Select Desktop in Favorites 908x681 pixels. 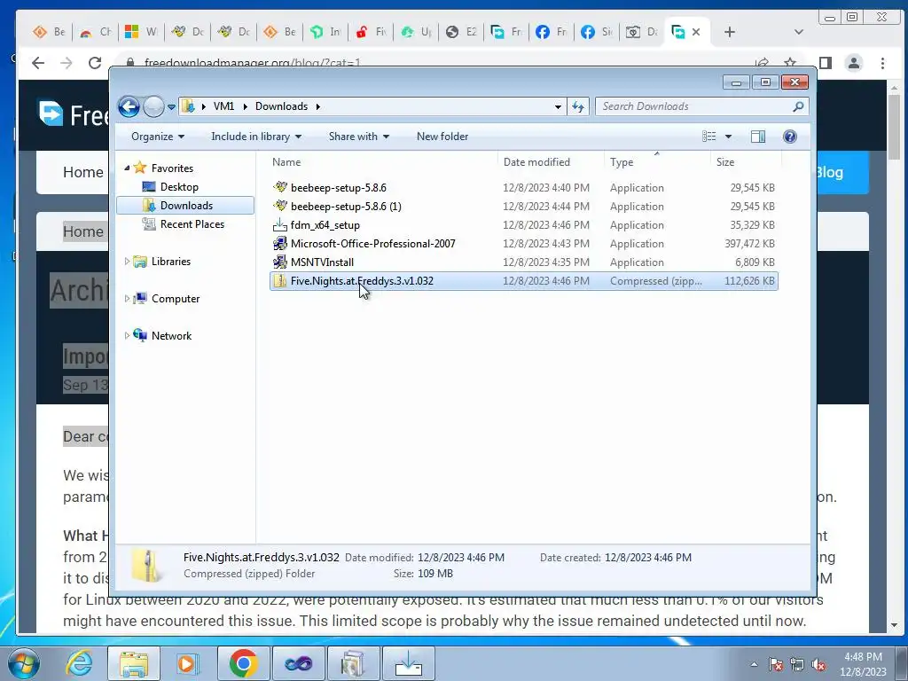coord(179,187)
